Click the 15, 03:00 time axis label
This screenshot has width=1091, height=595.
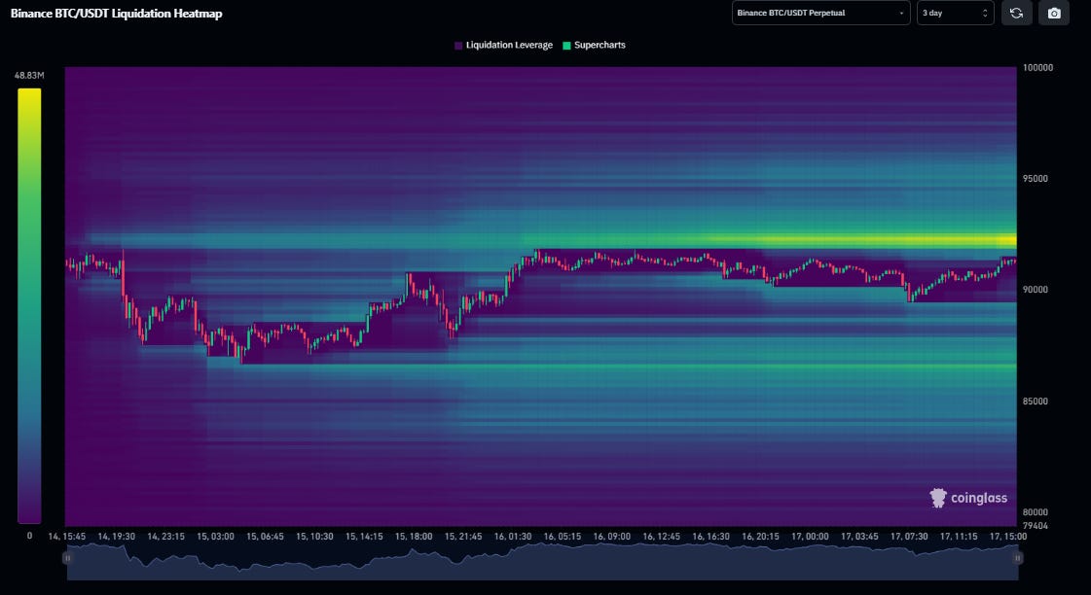[x=215, y=537]
